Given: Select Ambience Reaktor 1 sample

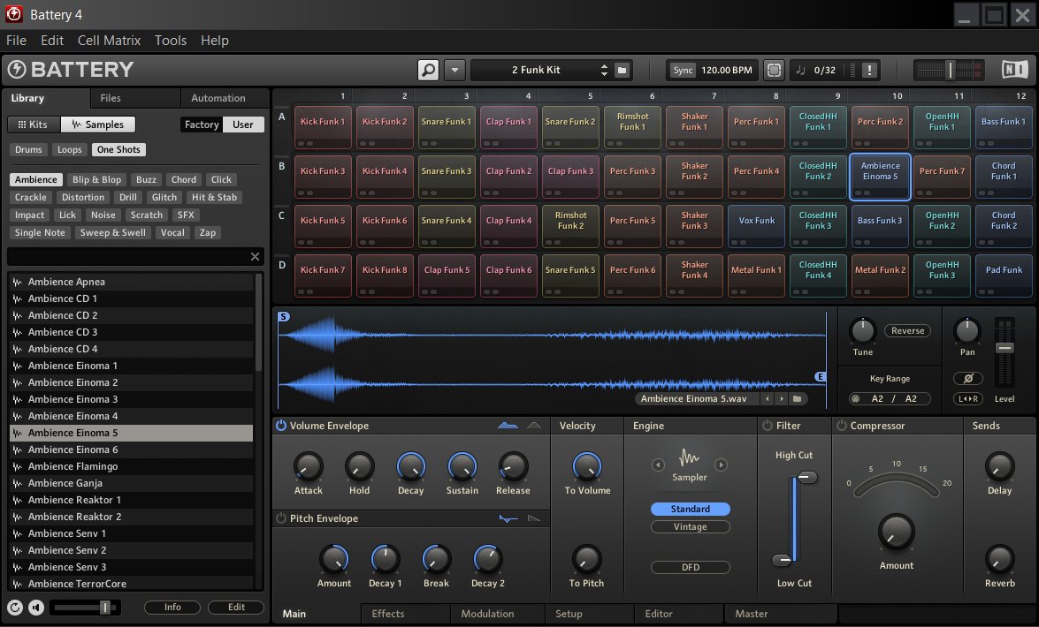Looking at the screenshot, I should click(131, 500).
